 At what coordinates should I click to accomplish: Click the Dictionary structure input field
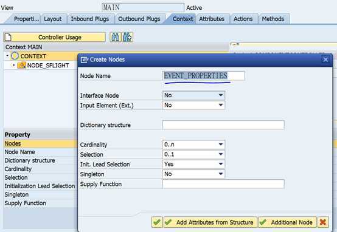click(x=223, y=125)
